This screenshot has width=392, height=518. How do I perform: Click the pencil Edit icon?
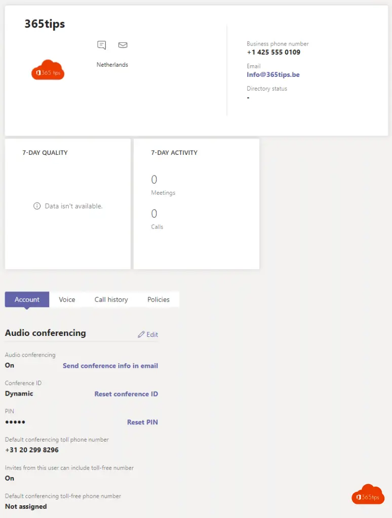click(x=141, y=335)
